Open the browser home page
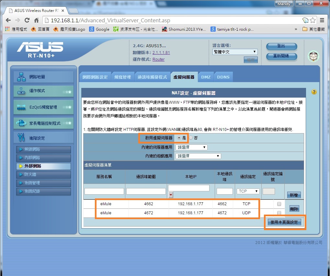Image resolution: width=330 pixels, height=276 pixels. click(36, 20)
